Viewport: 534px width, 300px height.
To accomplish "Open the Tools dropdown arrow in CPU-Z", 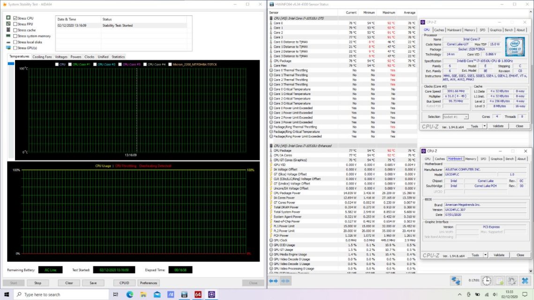I will [x=485, y=255].
